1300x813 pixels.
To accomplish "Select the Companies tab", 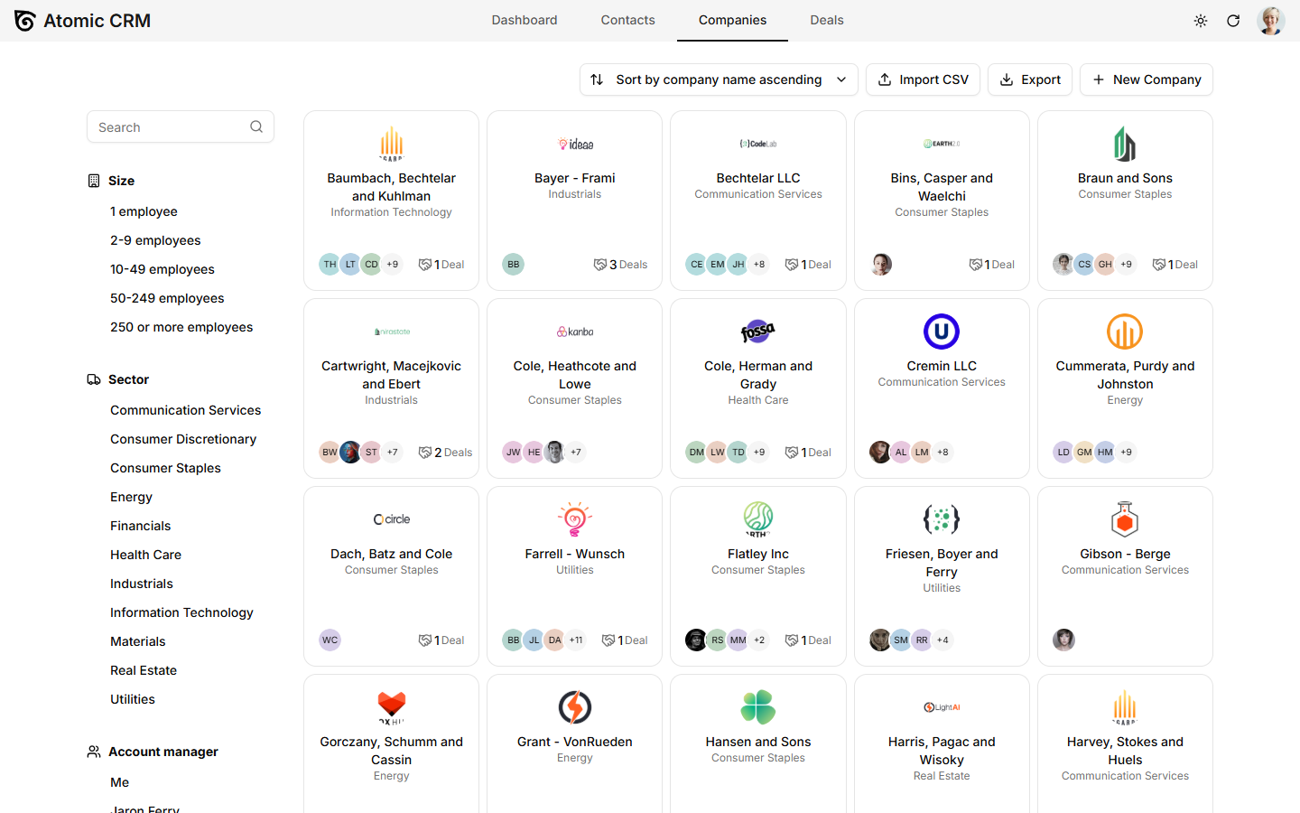I will coord(732,20).
